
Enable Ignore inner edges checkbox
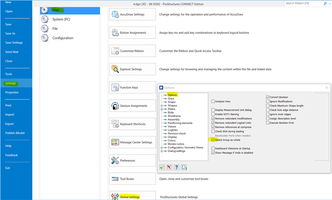click(268, 114)
